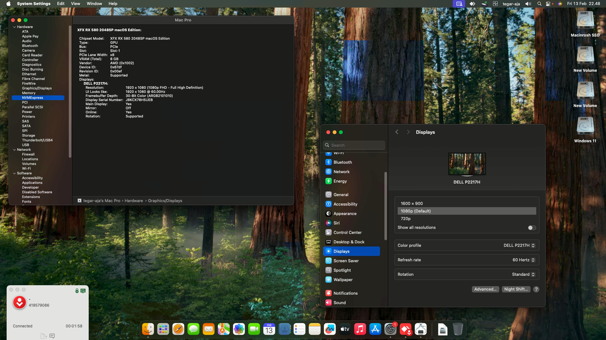Screen dimensions: 606x340
Task: Select the DELL P2217H display thumbnail
Action: point(467,164)
